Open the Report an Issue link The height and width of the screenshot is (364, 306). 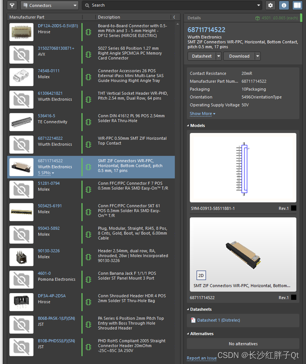[201, 358]
